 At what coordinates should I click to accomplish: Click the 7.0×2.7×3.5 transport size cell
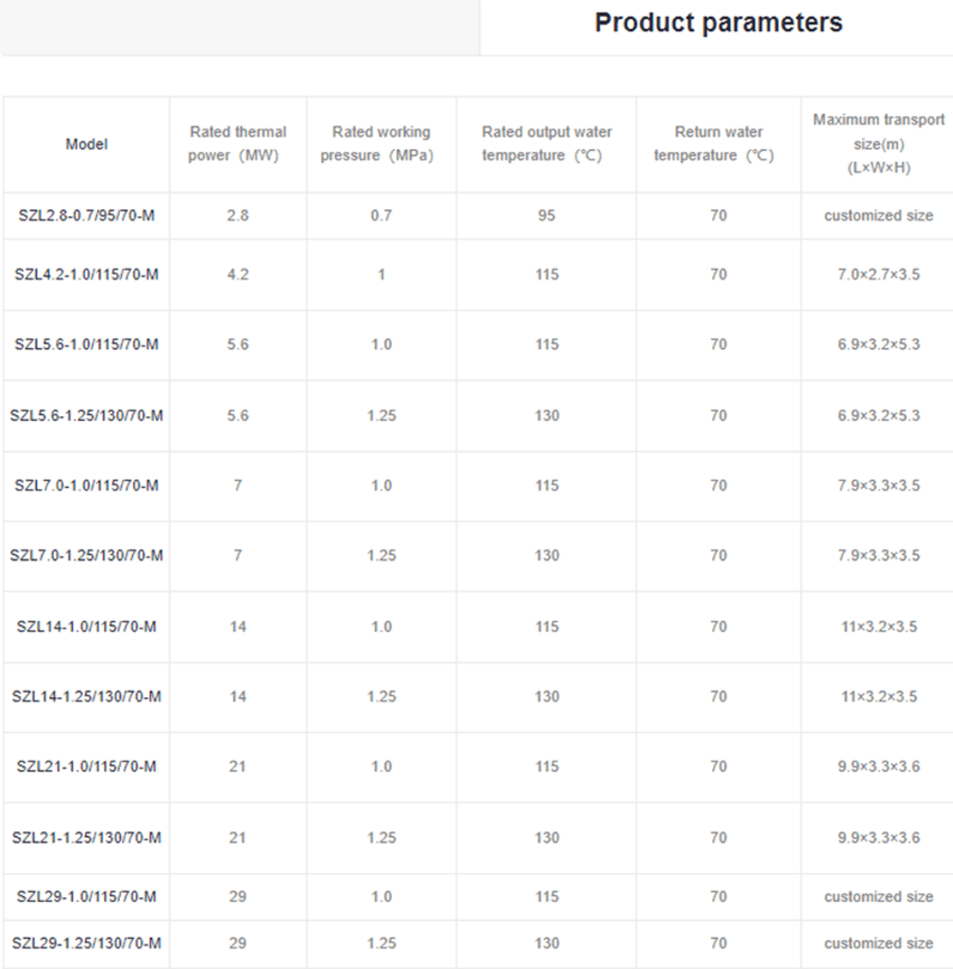878,274
